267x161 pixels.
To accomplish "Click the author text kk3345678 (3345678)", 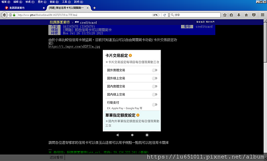I will click(79, 27).
